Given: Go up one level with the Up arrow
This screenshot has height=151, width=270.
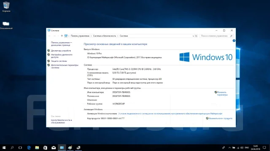Looking at the screenshot, I should tap(62, 36).
